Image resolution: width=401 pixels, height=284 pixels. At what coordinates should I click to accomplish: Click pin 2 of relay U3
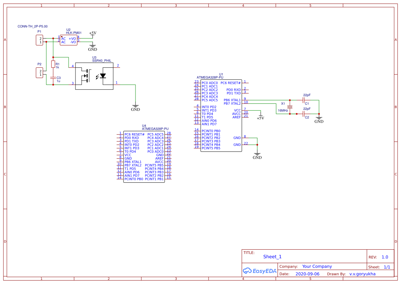[117, 67]
